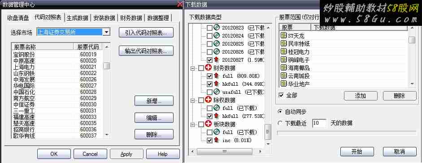This screenshot has height=163, width=422.
Task: Click red download arrow icon beside 20120827
Action: (x=217, y=59)
